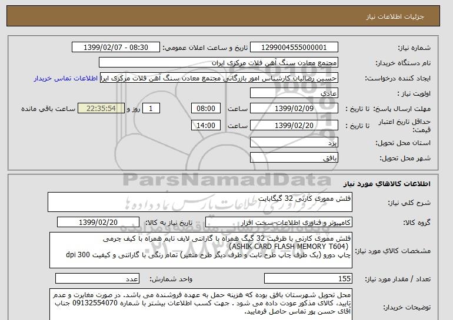Viewport: 453px width, 320px height.
Task: Click label توضیحات خریدار
Action: point(407,307)
